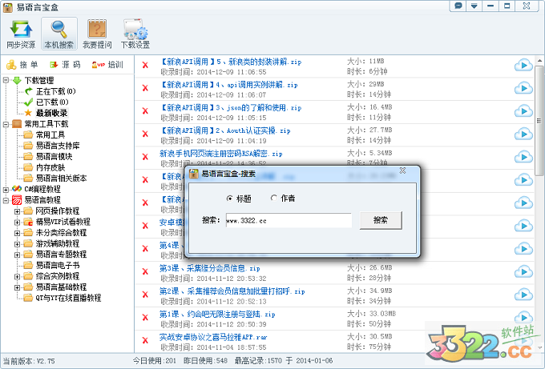Viewport: 545px width, 369px height.
Task: Open the 常用工具 folder
Action: [50, 134]
